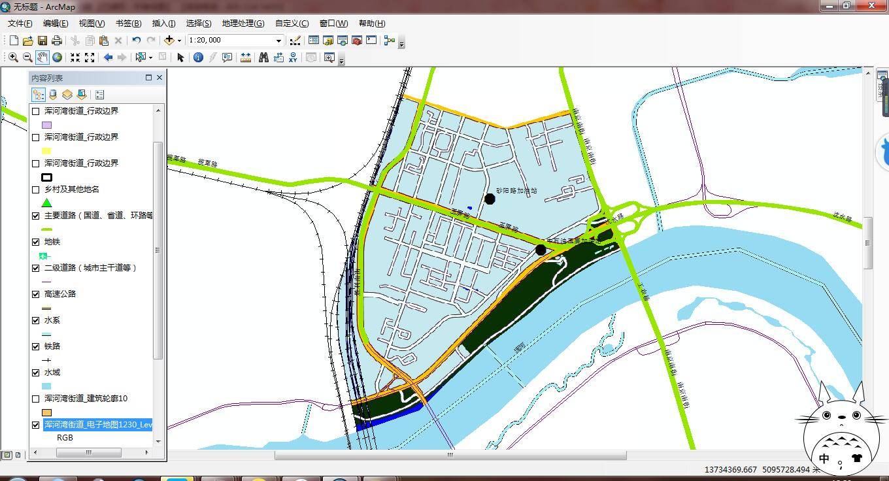Screen dimensions: 889x481
Task: Open the Catalog window
Action: click(328, 41)
